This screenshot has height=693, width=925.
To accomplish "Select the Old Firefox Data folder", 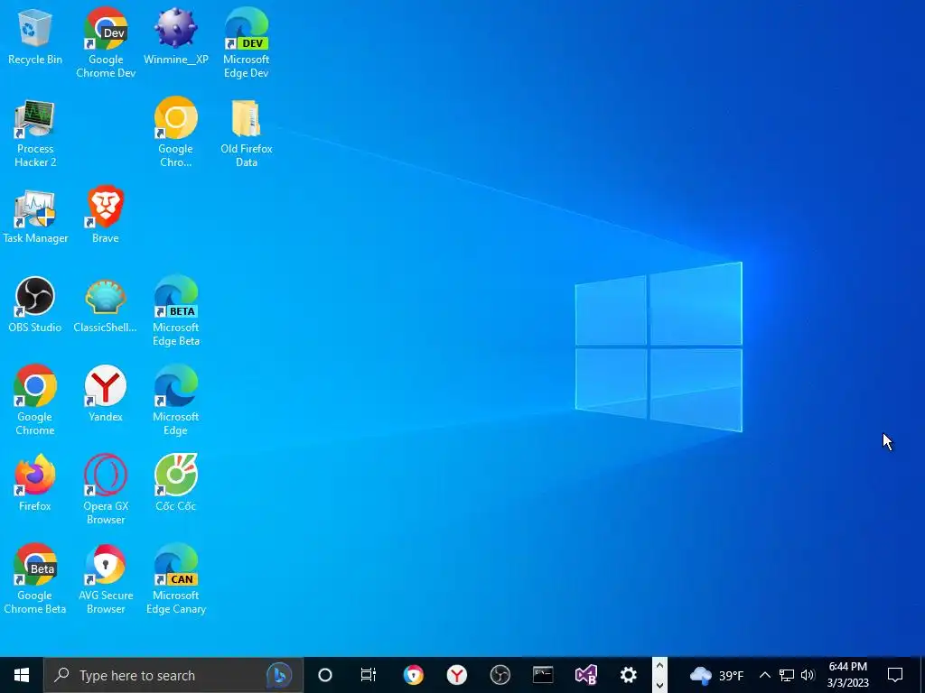I will tap(246, 134).
